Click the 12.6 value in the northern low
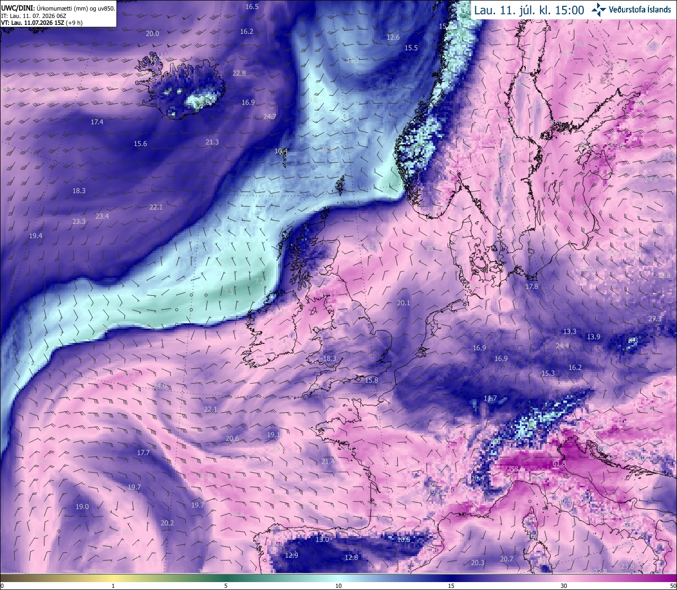This screenshot has width=677, height=590. point(393,37)
